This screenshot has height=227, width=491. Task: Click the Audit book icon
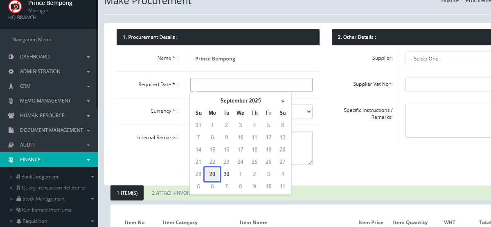click(x=11, y=145)
